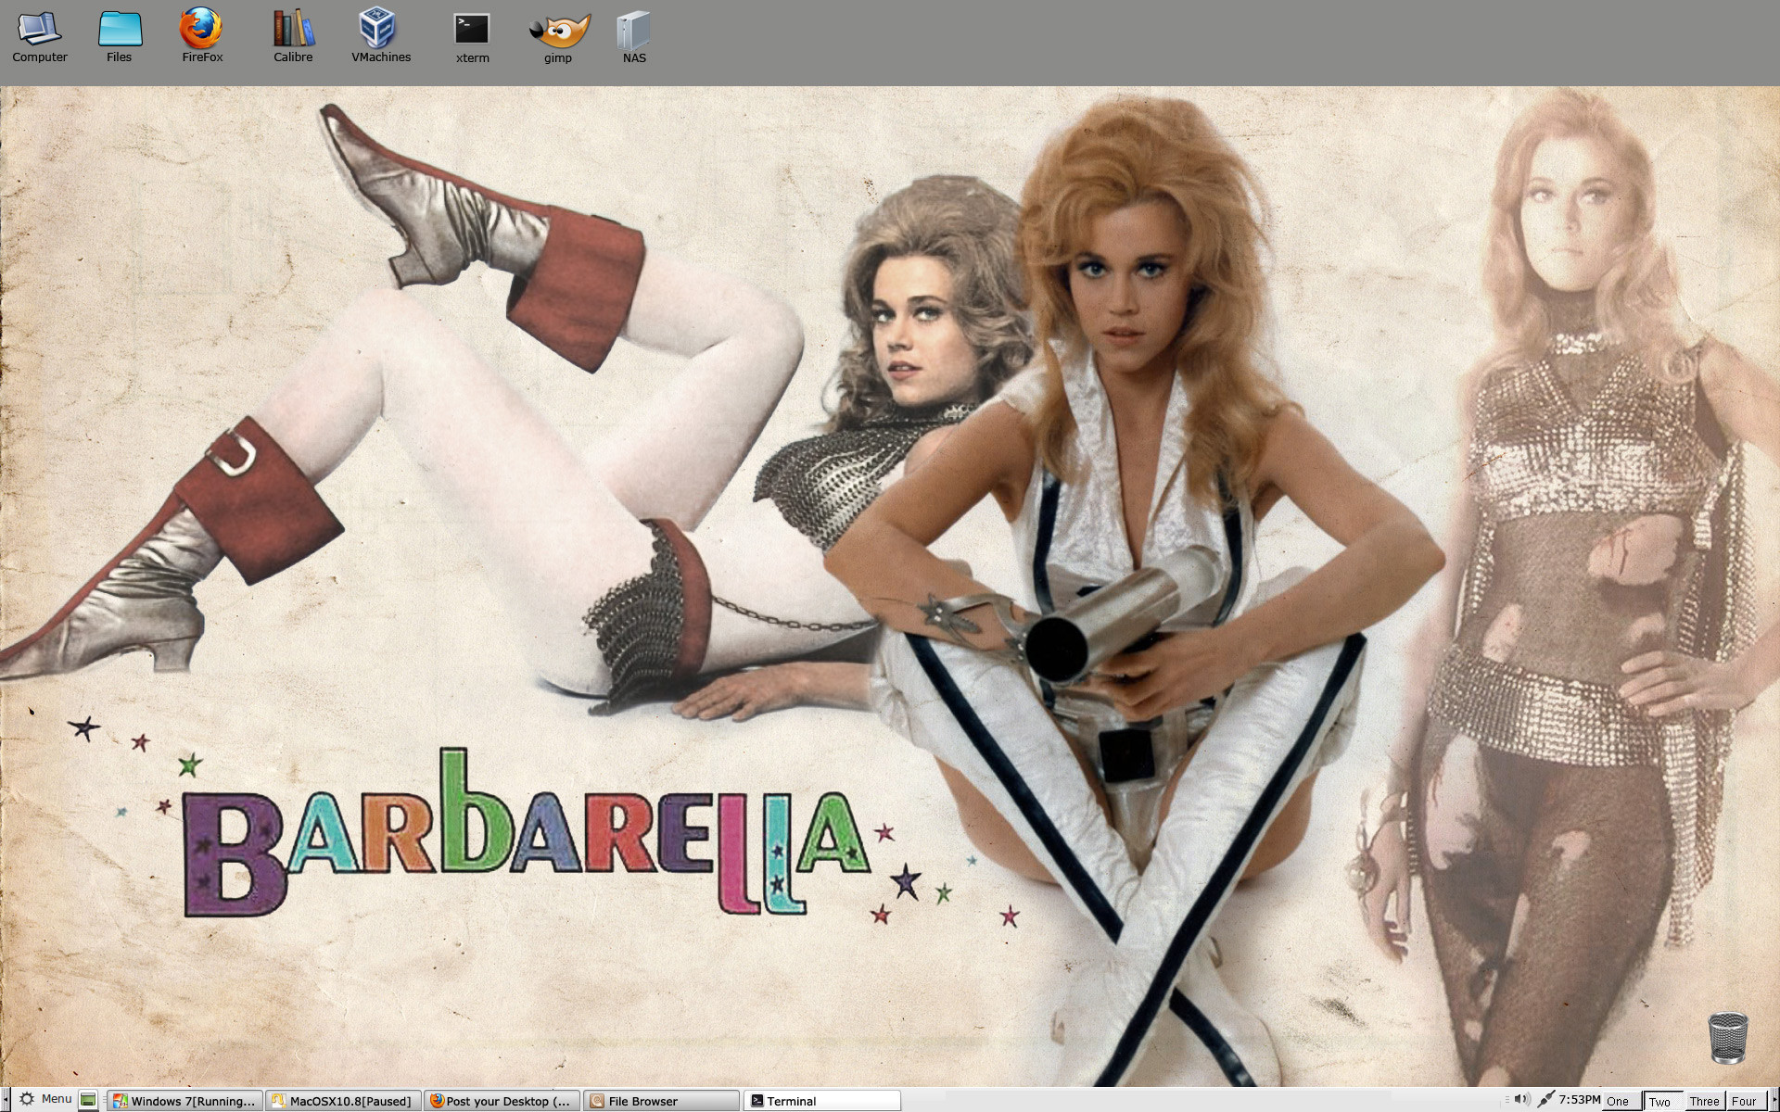The height and width of the screenshot is (1112, 1780).
Task: Switch to workspace Two
Action: [1663, 1101]
